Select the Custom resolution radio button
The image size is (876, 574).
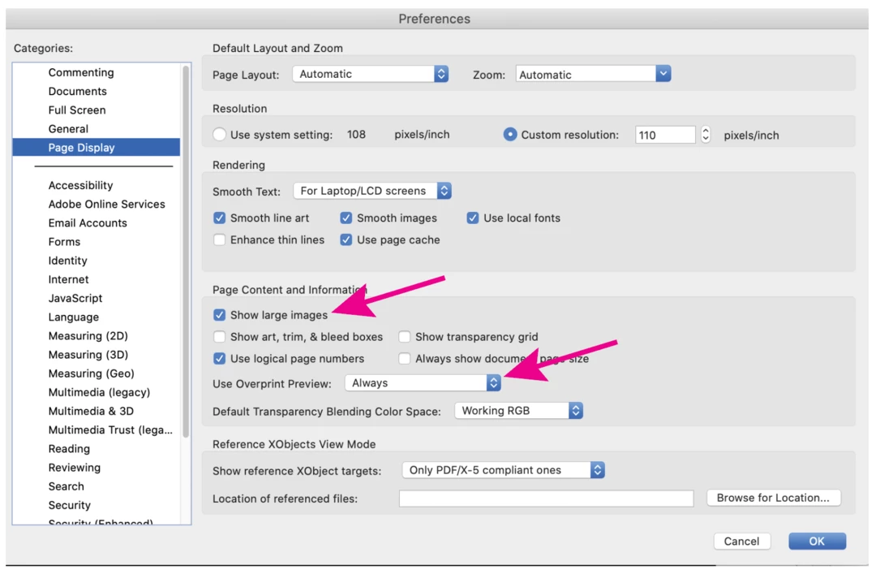click(x=509, y=134)
